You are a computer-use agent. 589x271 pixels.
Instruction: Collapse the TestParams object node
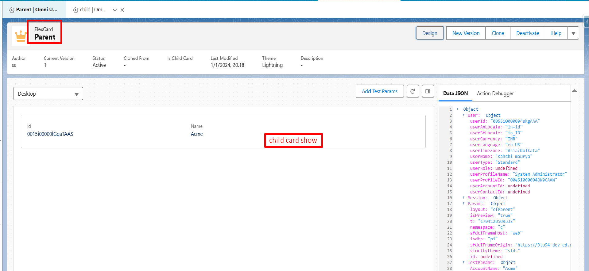pos(463,262)
